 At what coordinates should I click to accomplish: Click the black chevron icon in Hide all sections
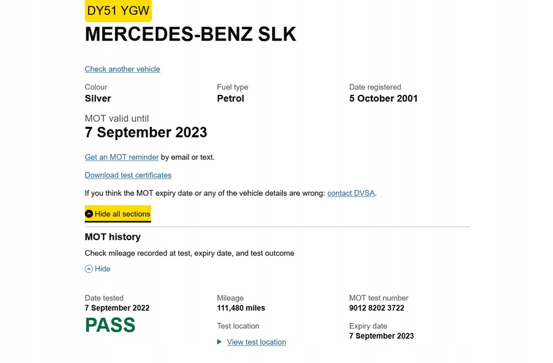point(90,214)
